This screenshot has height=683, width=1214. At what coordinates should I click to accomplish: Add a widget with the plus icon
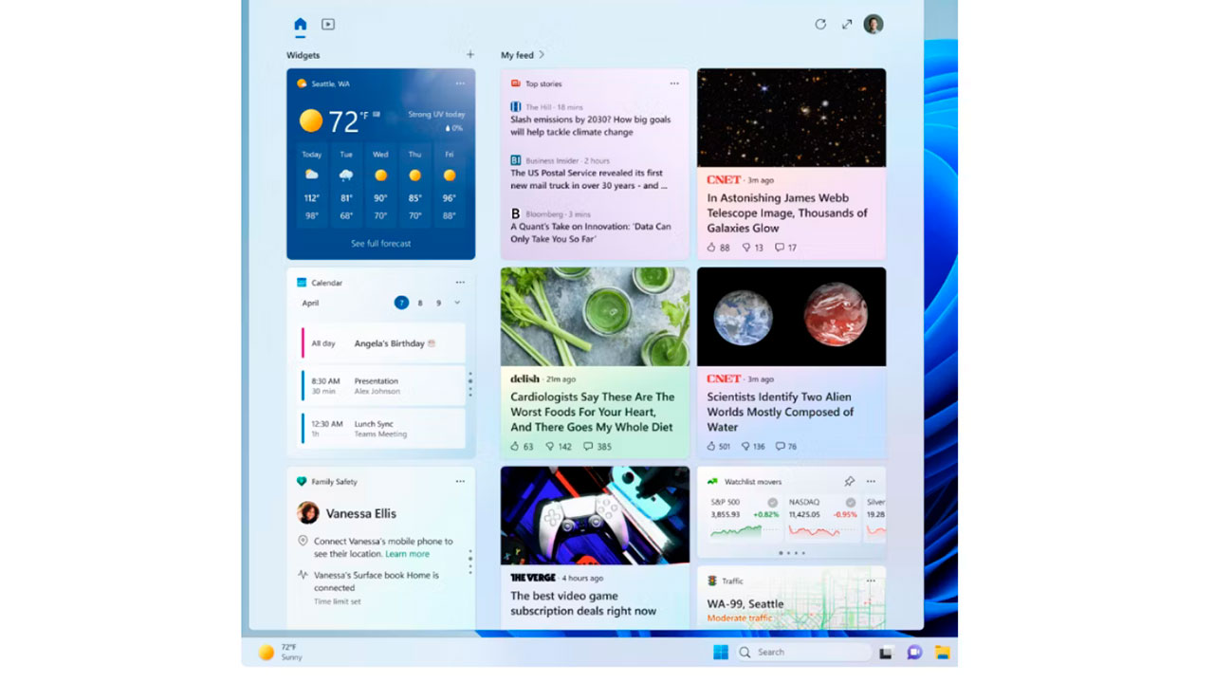click(469, 55)
